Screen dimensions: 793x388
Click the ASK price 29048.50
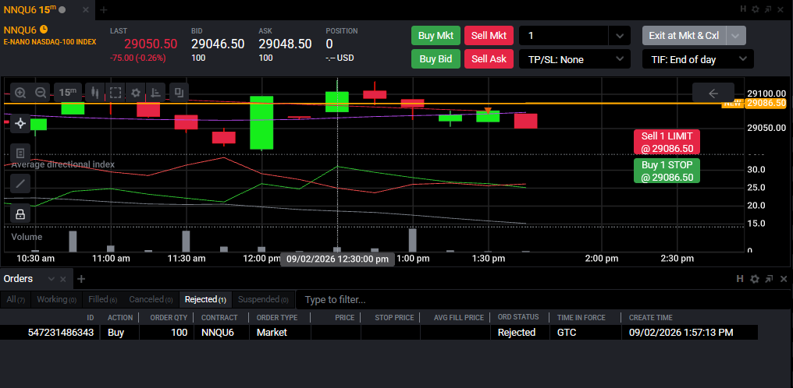[x=285, y=44]
